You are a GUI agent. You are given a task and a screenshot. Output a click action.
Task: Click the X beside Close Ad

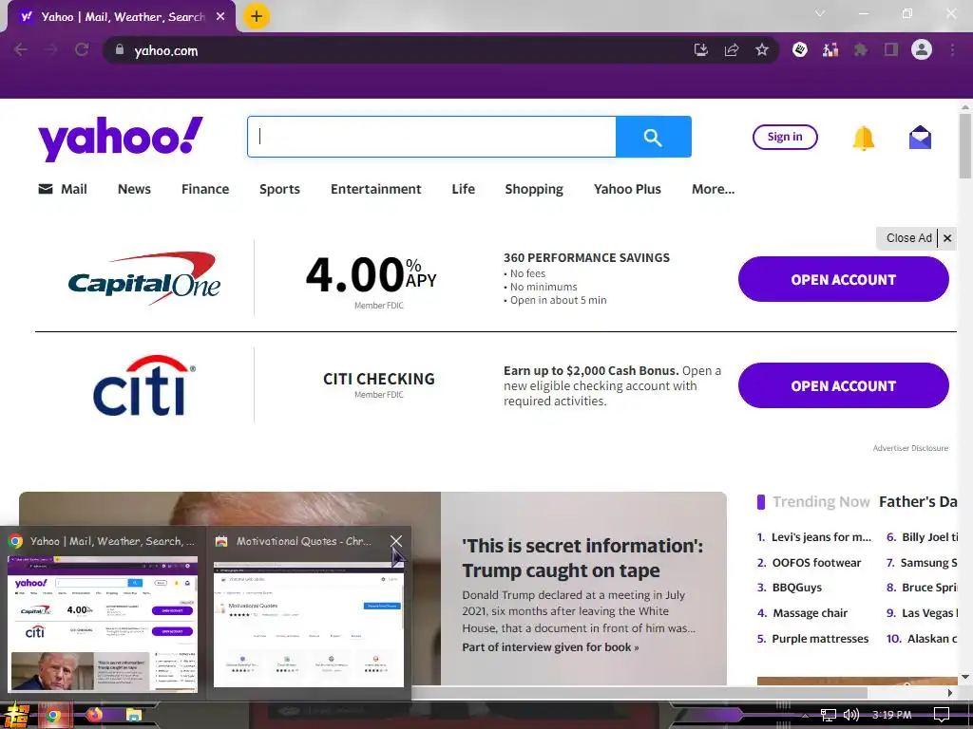[x=947, y=238]
